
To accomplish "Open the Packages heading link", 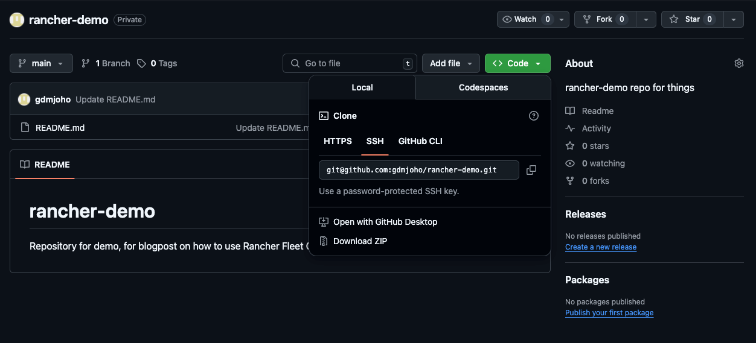I will [587, 280].
